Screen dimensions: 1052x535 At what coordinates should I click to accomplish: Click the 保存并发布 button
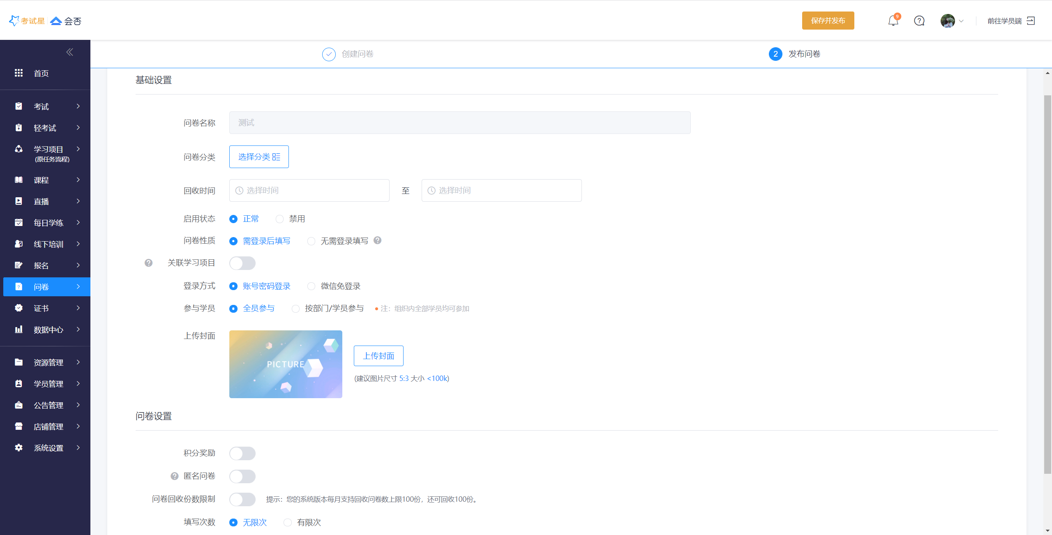[828, 21]
